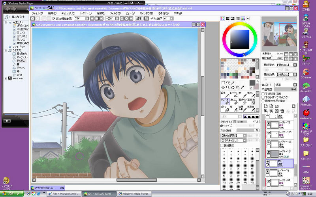Hide layer レイヤー78 via eye icon
316x197 pixels.
(269, 123)
